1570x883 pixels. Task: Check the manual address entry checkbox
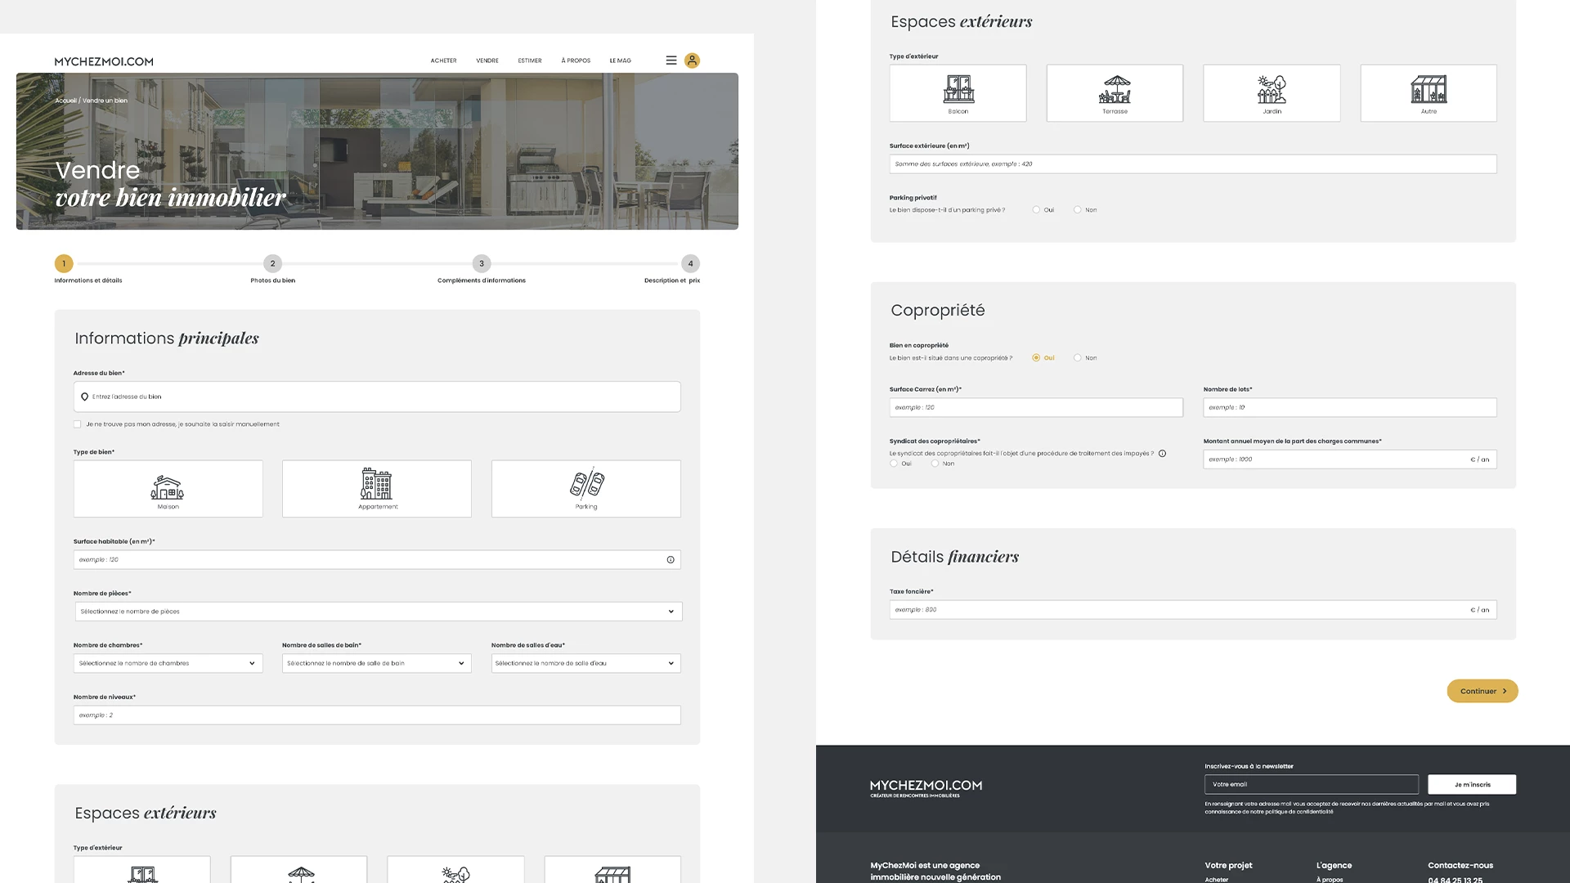point(78,424)
